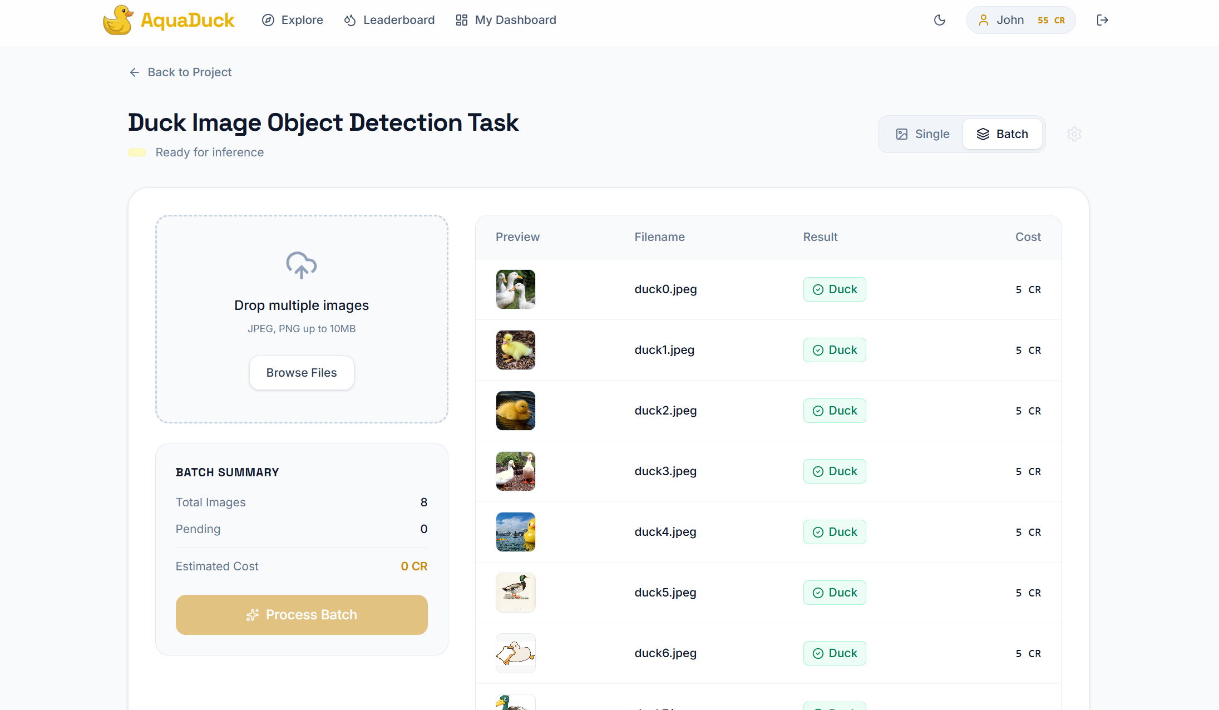The image size is (1219, 710).
Task: Open the settings gear beside Batch
Action: click(x=1074, y=134)
